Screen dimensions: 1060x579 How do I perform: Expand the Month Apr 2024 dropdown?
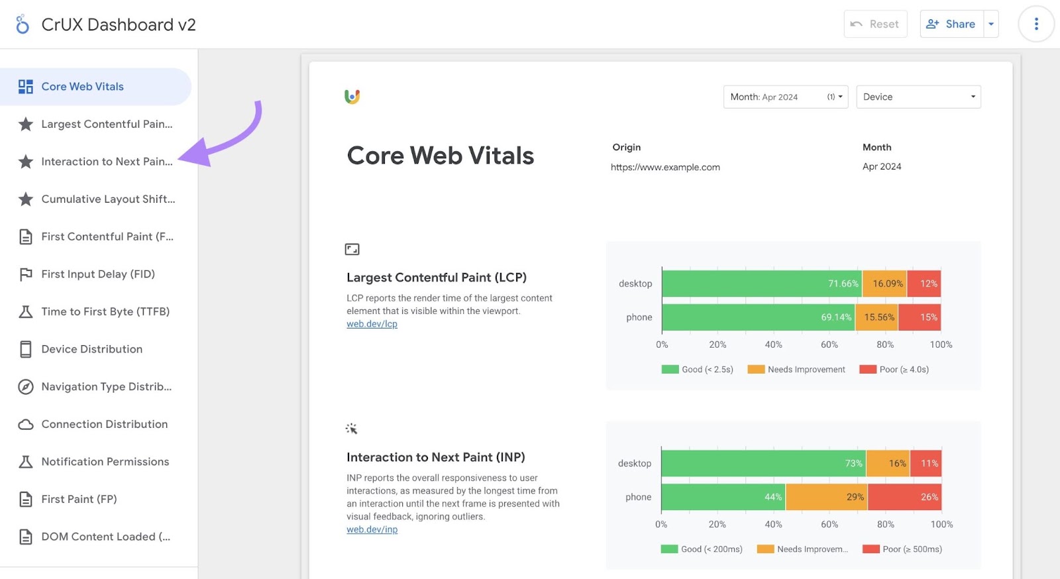[785, 97]
